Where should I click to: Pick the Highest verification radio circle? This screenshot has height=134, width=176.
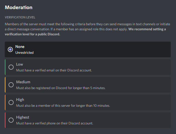click(11, 120)
